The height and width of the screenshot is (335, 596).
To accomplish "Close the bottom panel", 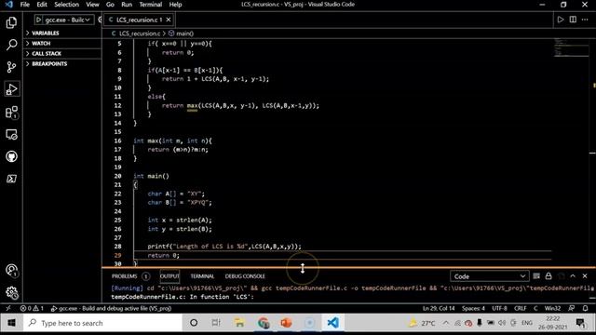I will 585,276.
